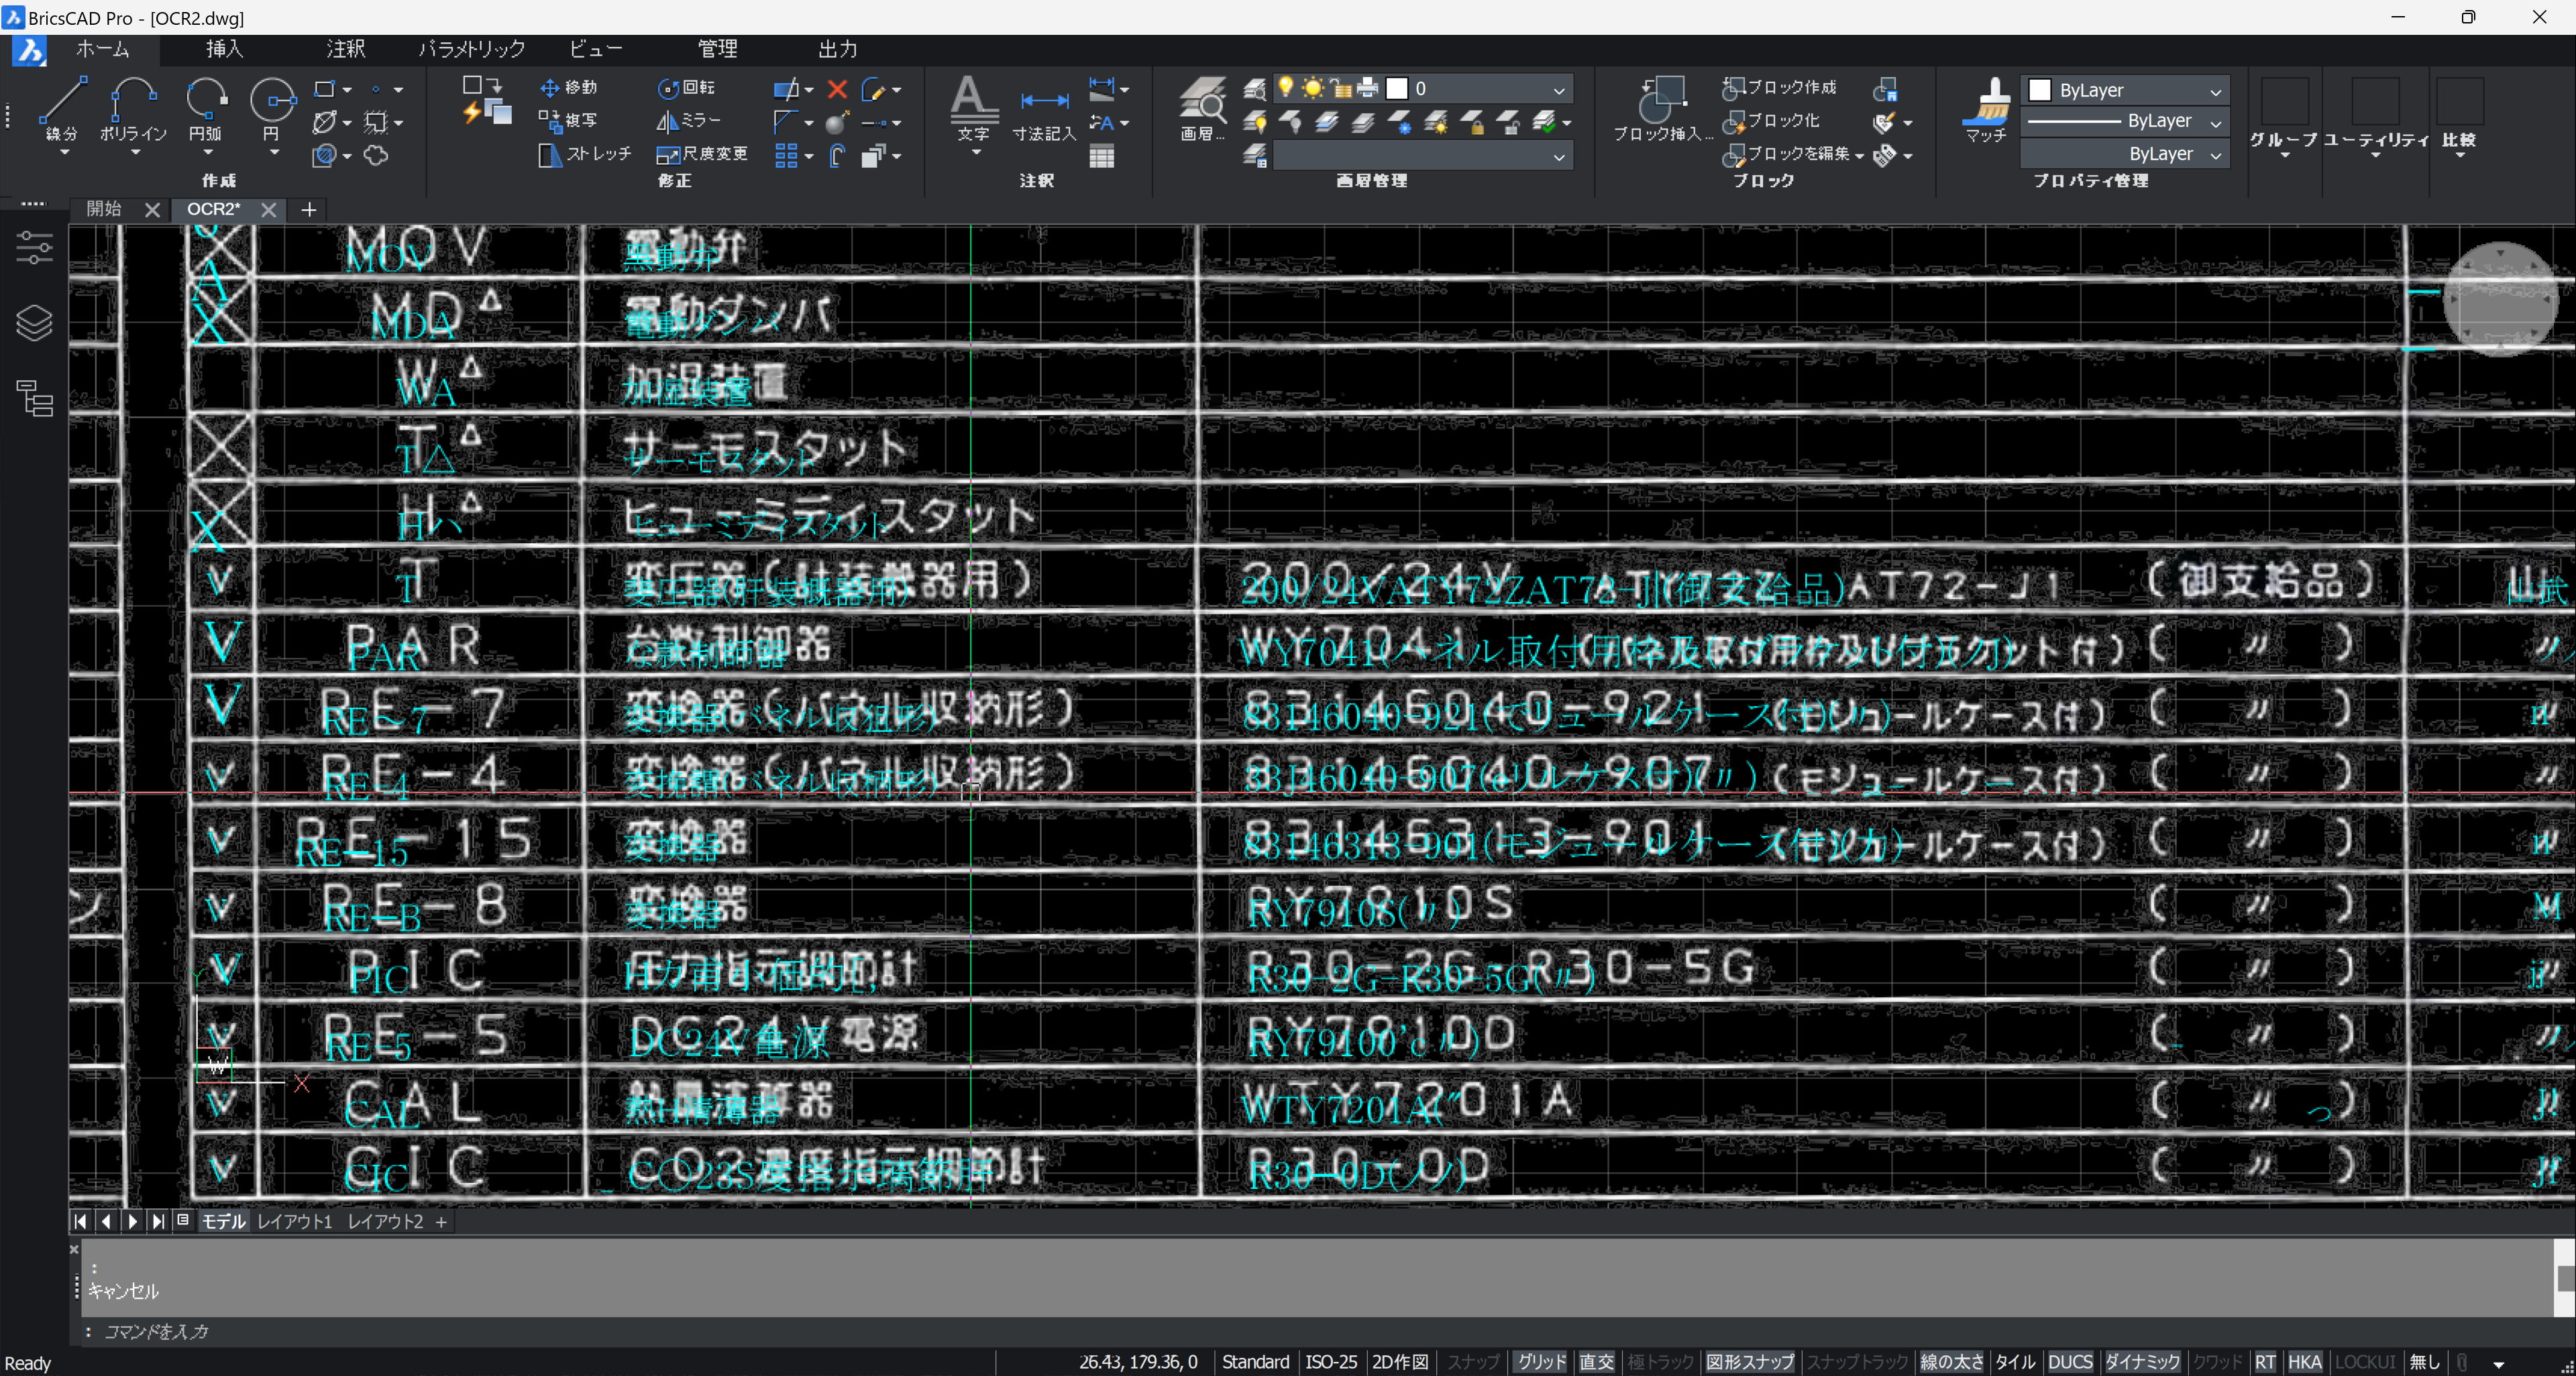Select the ポリライン polyline tool
Image resolution: width=2576 pixels, height=1376 pixels.
pyautogui.click(x=133, y=108)
